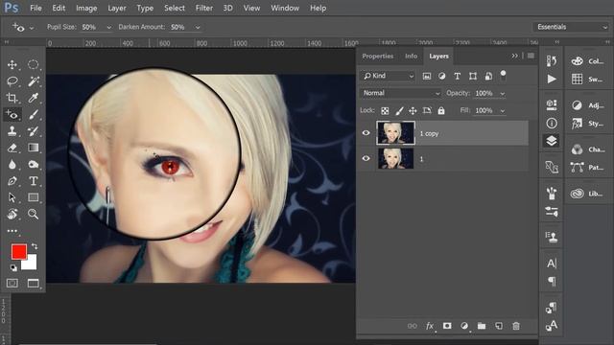Select the Lasso tool
The image size is (614, 345).
[12, 80]
